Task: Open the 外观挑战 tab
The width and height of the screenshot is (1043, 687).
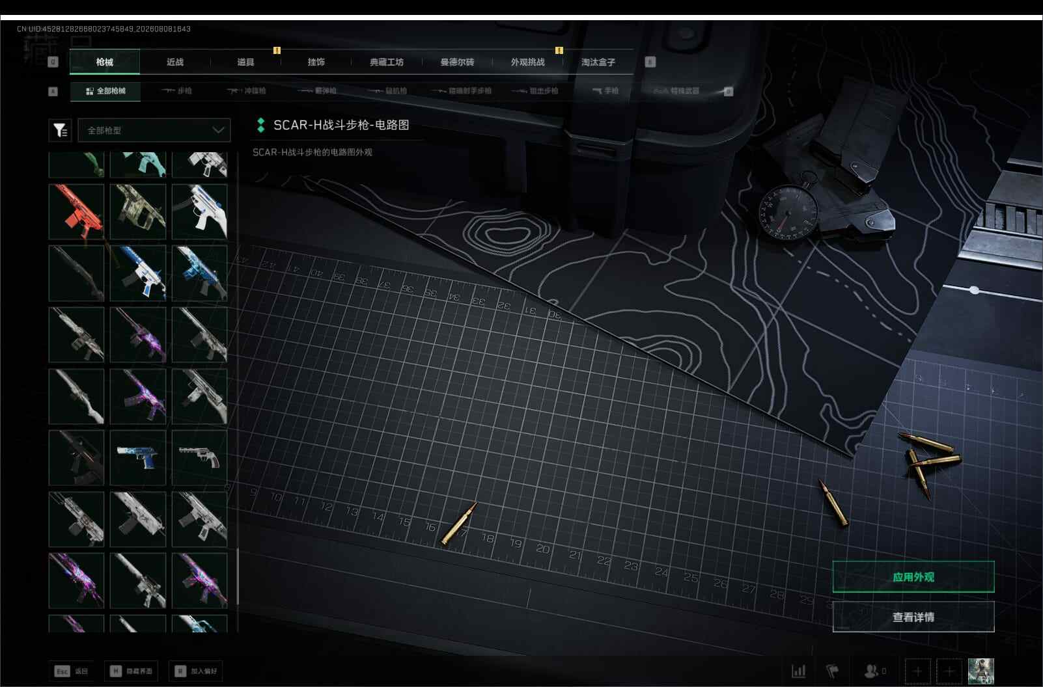Action: pos(527,62)
